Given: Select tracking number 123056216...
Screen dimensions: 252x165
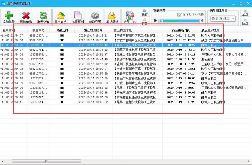Looking at the screenshot, I should [x=38, y=59].
